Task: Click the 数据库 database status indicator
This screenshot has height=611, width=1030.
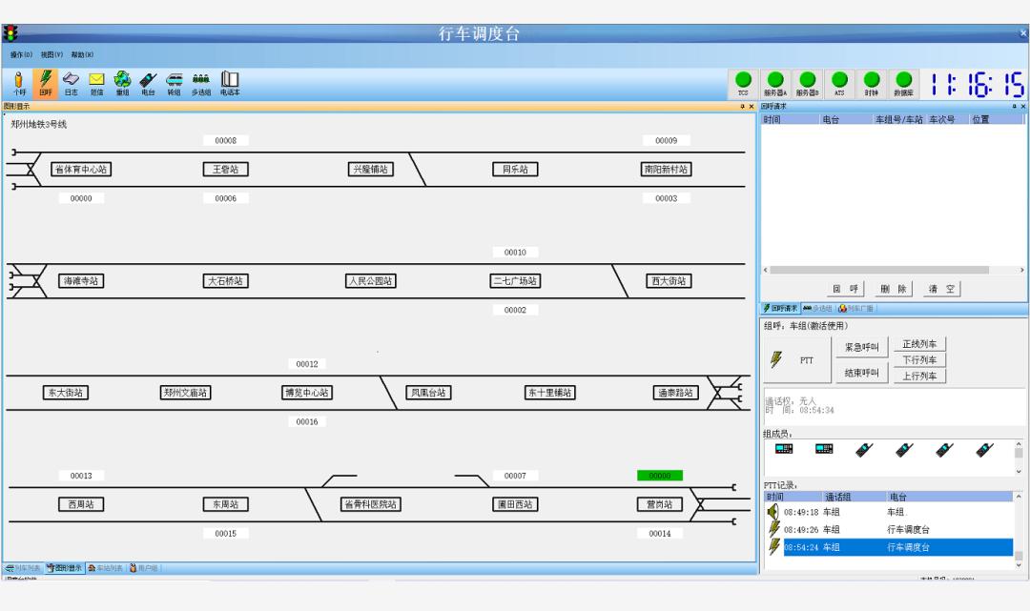Action: tap(902, 83)
